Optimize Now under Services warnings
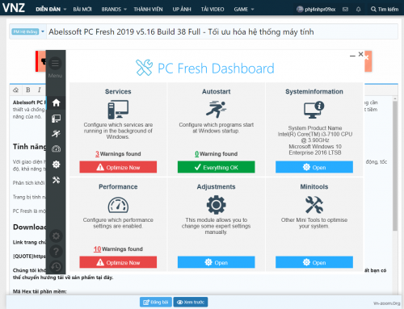 (x=118, y=167)
